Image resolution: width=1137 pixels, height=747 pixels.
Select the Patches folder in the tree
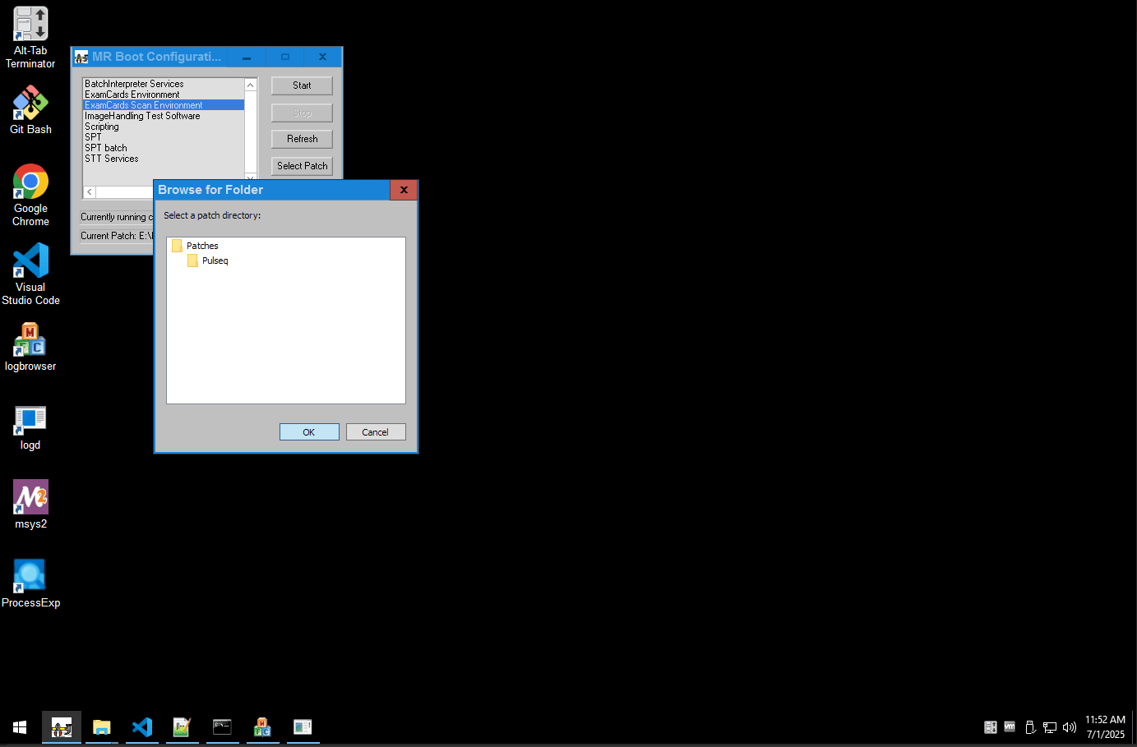pos(202,246)
